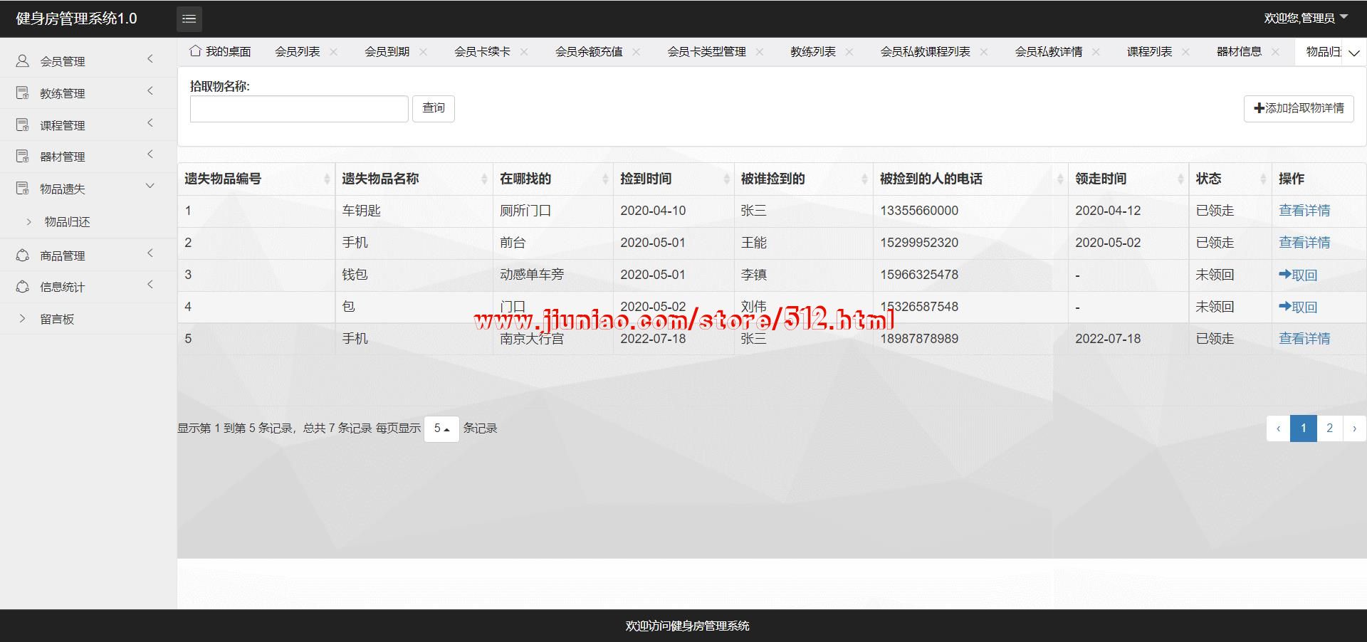The height and width of the screenshot is (642, 1367).
Task: Open the 欢迎您,管理员 user dropdown
Action: point(1305,19)
